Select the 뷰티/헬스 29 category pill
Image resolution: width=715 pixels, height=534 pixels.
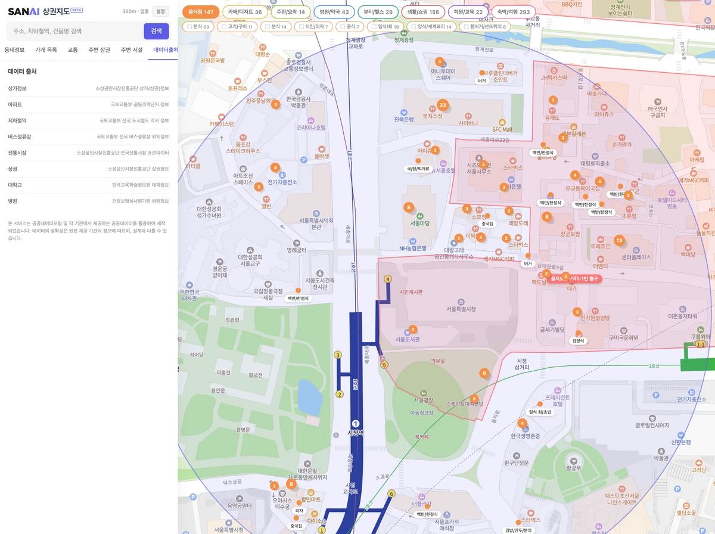tap(378, 12)
